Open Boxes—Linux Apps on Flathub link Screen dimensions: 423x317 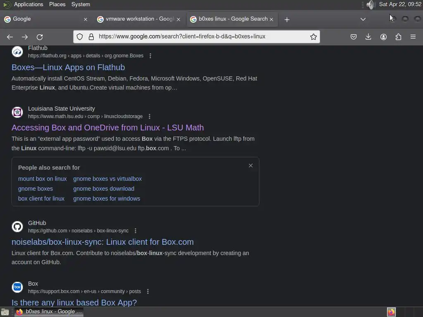[x=68, y=67]
